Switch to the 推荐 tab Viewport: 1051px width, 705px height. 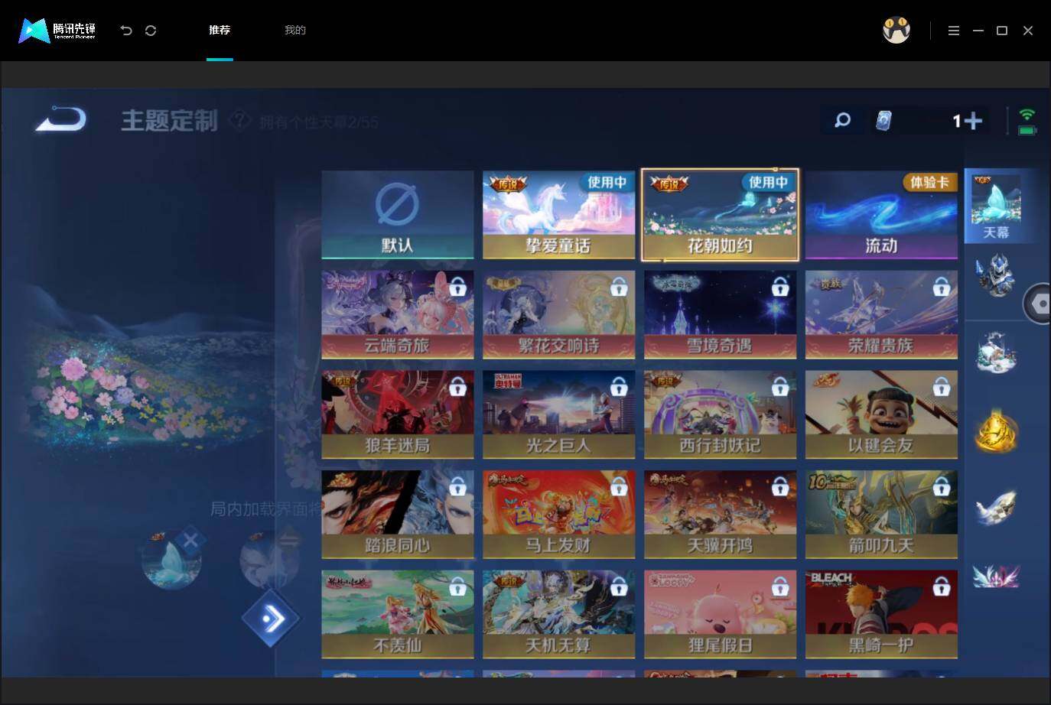220,30
